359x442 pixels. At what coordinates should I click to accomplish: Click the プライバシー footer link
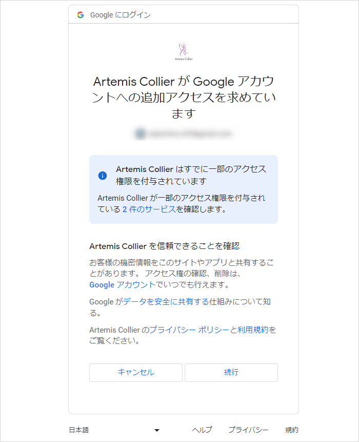point(249,430)
